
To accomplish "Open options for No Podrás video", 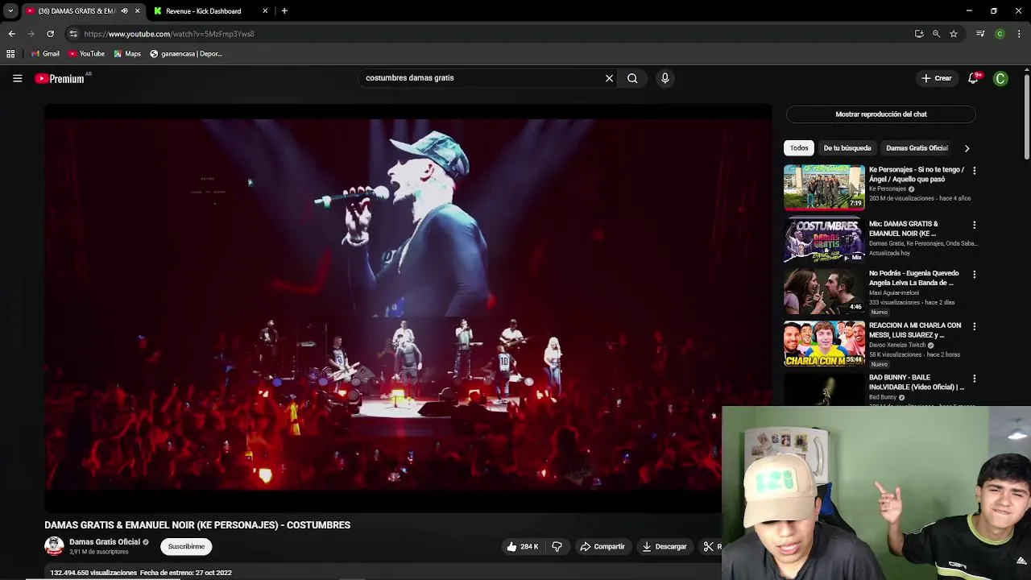I will tap(974, 274).
